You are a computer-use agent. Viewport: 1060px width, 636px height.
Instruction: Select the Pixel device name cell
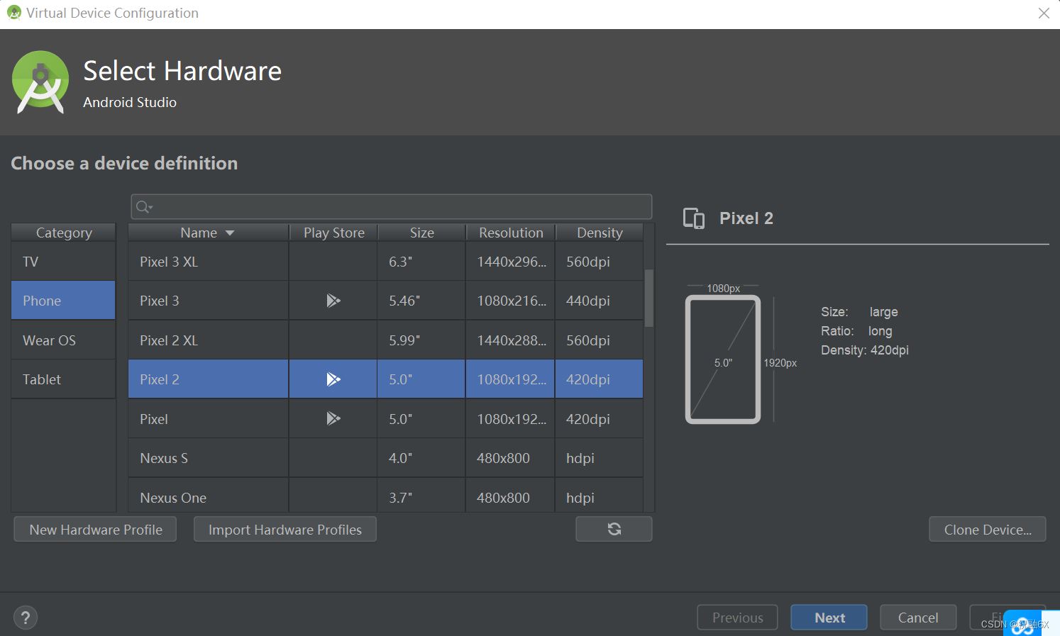pyautogui.click(x=209, y=419)
